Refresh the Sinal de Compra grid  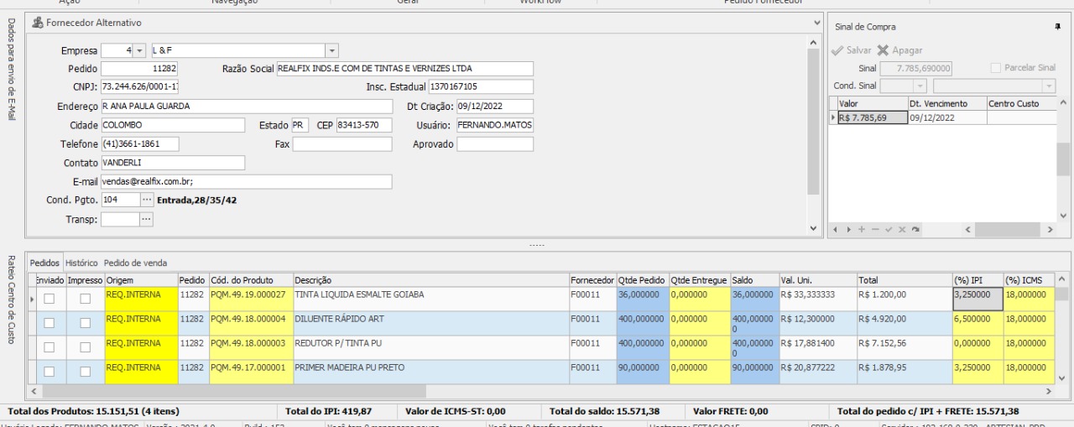coord(914,228)
